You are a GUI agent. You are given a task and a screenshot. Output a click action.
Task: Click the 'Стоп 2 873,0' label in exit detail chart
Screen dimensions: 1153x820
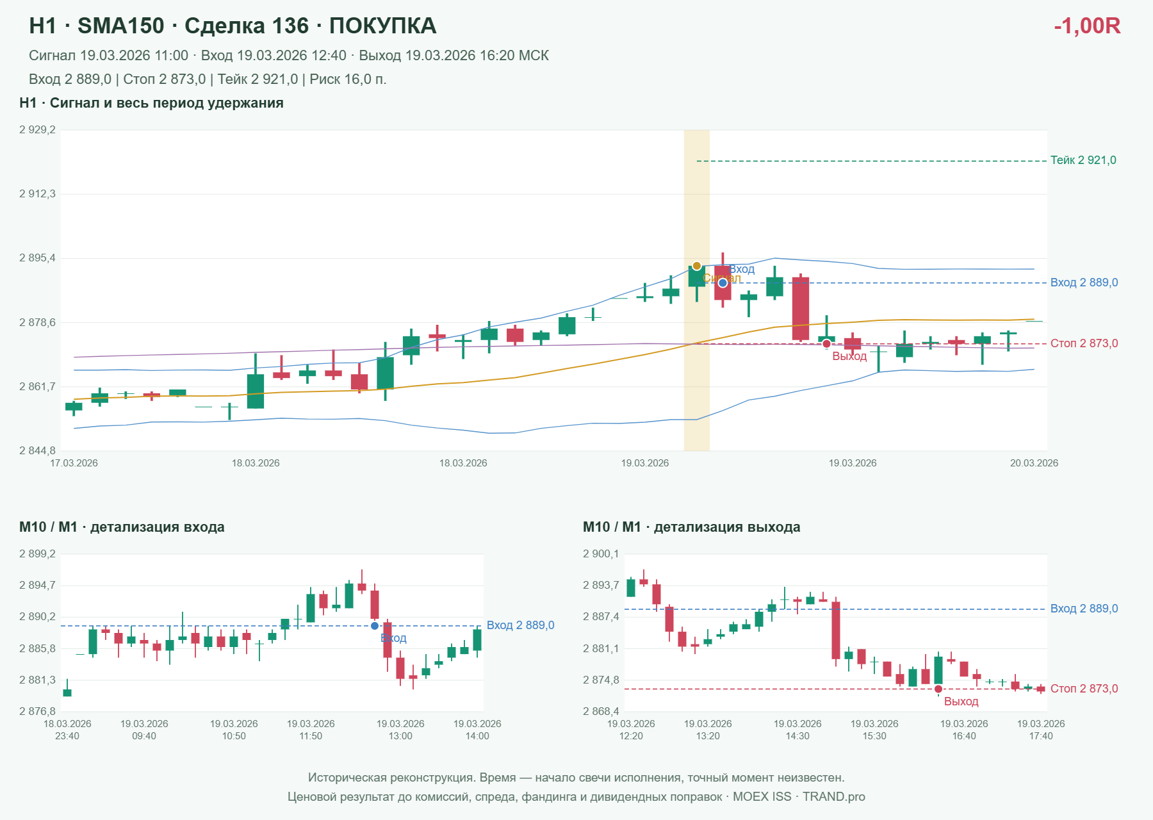(x=1084, y=689)
